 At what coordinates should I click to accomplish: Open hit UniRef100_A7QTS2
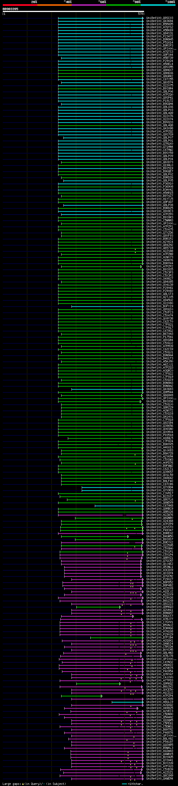[160, 27]
